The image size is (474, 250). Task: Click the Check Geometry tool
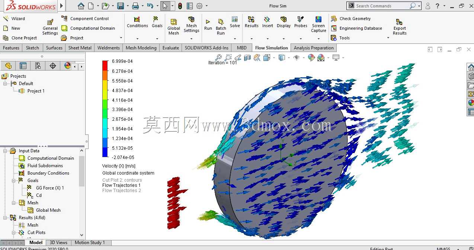coord(350,19)
